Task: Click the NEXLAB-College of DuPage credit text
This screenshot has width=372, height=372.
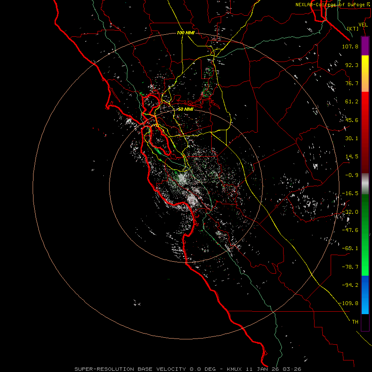Action: (x=333, y=5)
